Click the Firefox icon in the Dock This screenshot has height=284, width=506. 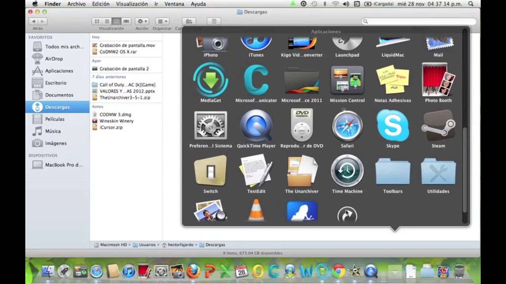[x=193, y=271]
